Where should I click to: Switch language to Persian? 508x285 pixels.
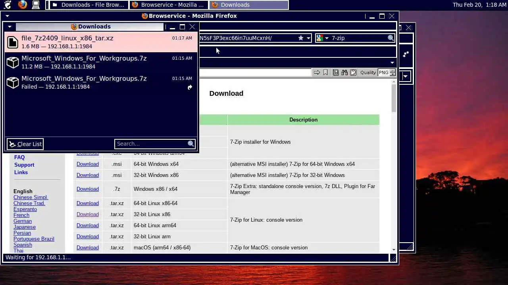[22, 233]
